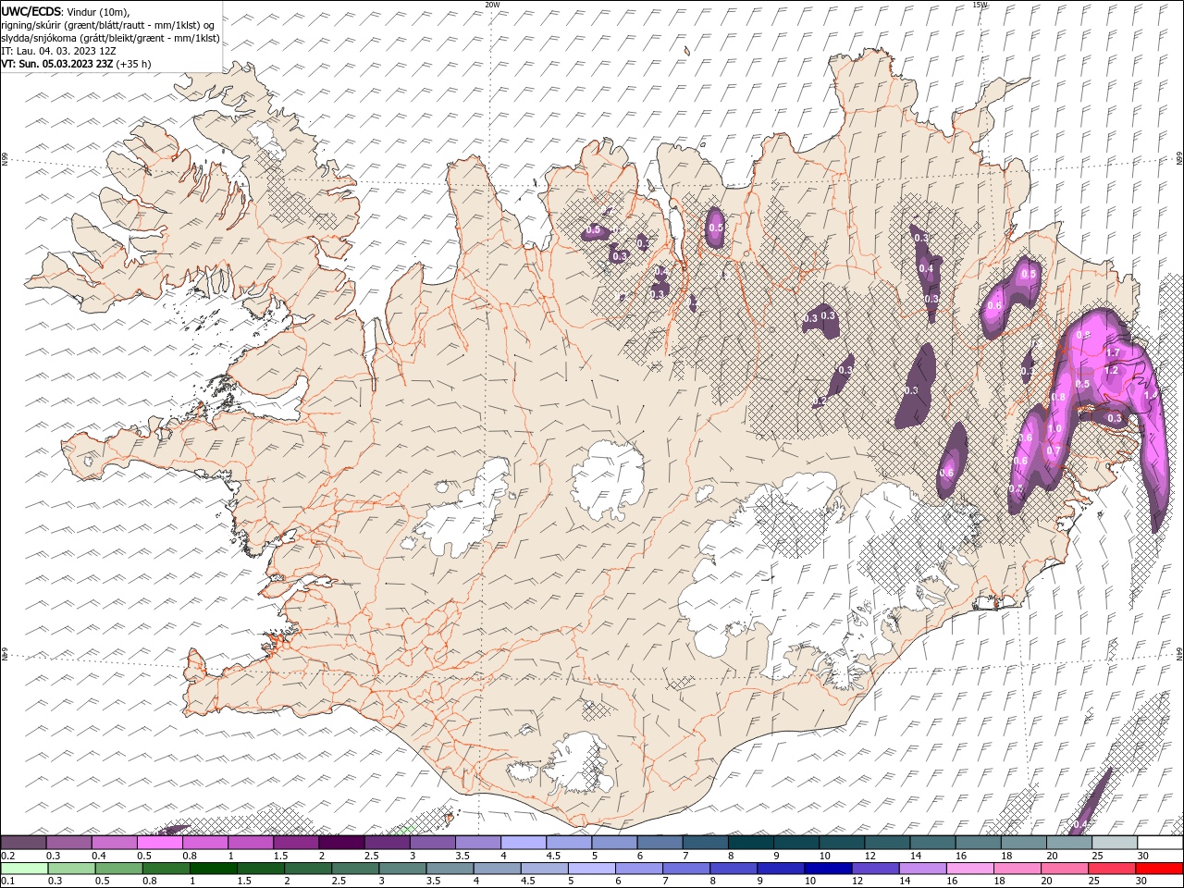Pick the upper-scale dark teal swatch at 8
Screen dimensions: 1184x888
(x=751, y=843)
